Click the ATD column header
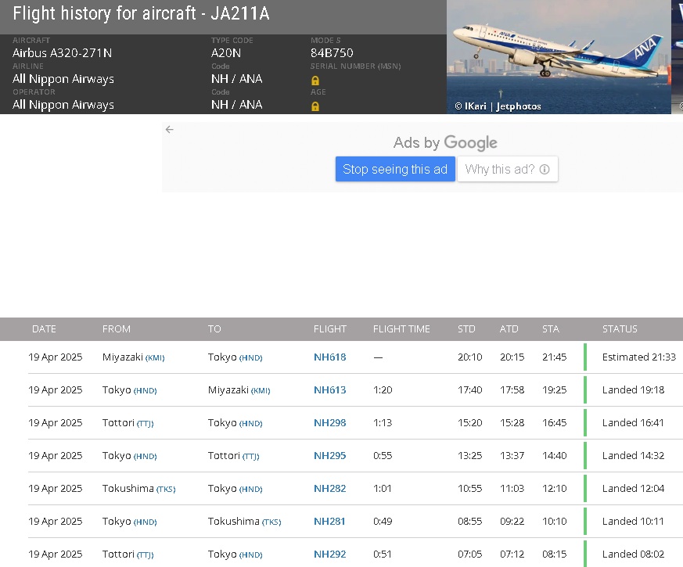Image resolution: width=683 pixels, height=567 pixels. pyautogui.click(x=509, y=329)
